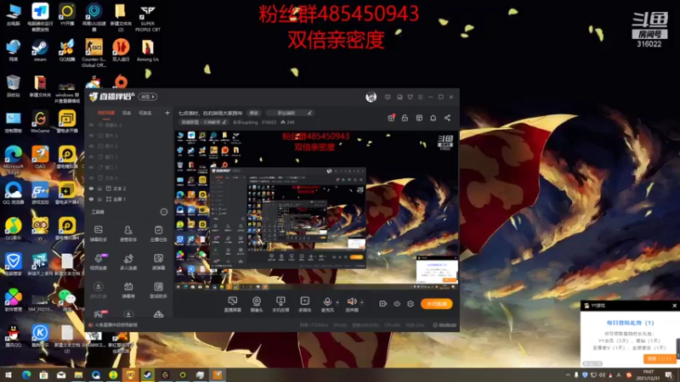Screen dimensions: 680x382
Task: Click the padlock icon in the top-right toolbar
Action: pos(405,118)
